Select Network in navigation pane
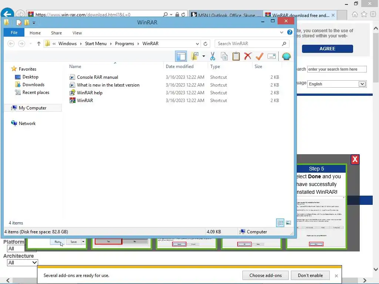Viewport: 379px width, 284px height. click(x=27, y=124)
